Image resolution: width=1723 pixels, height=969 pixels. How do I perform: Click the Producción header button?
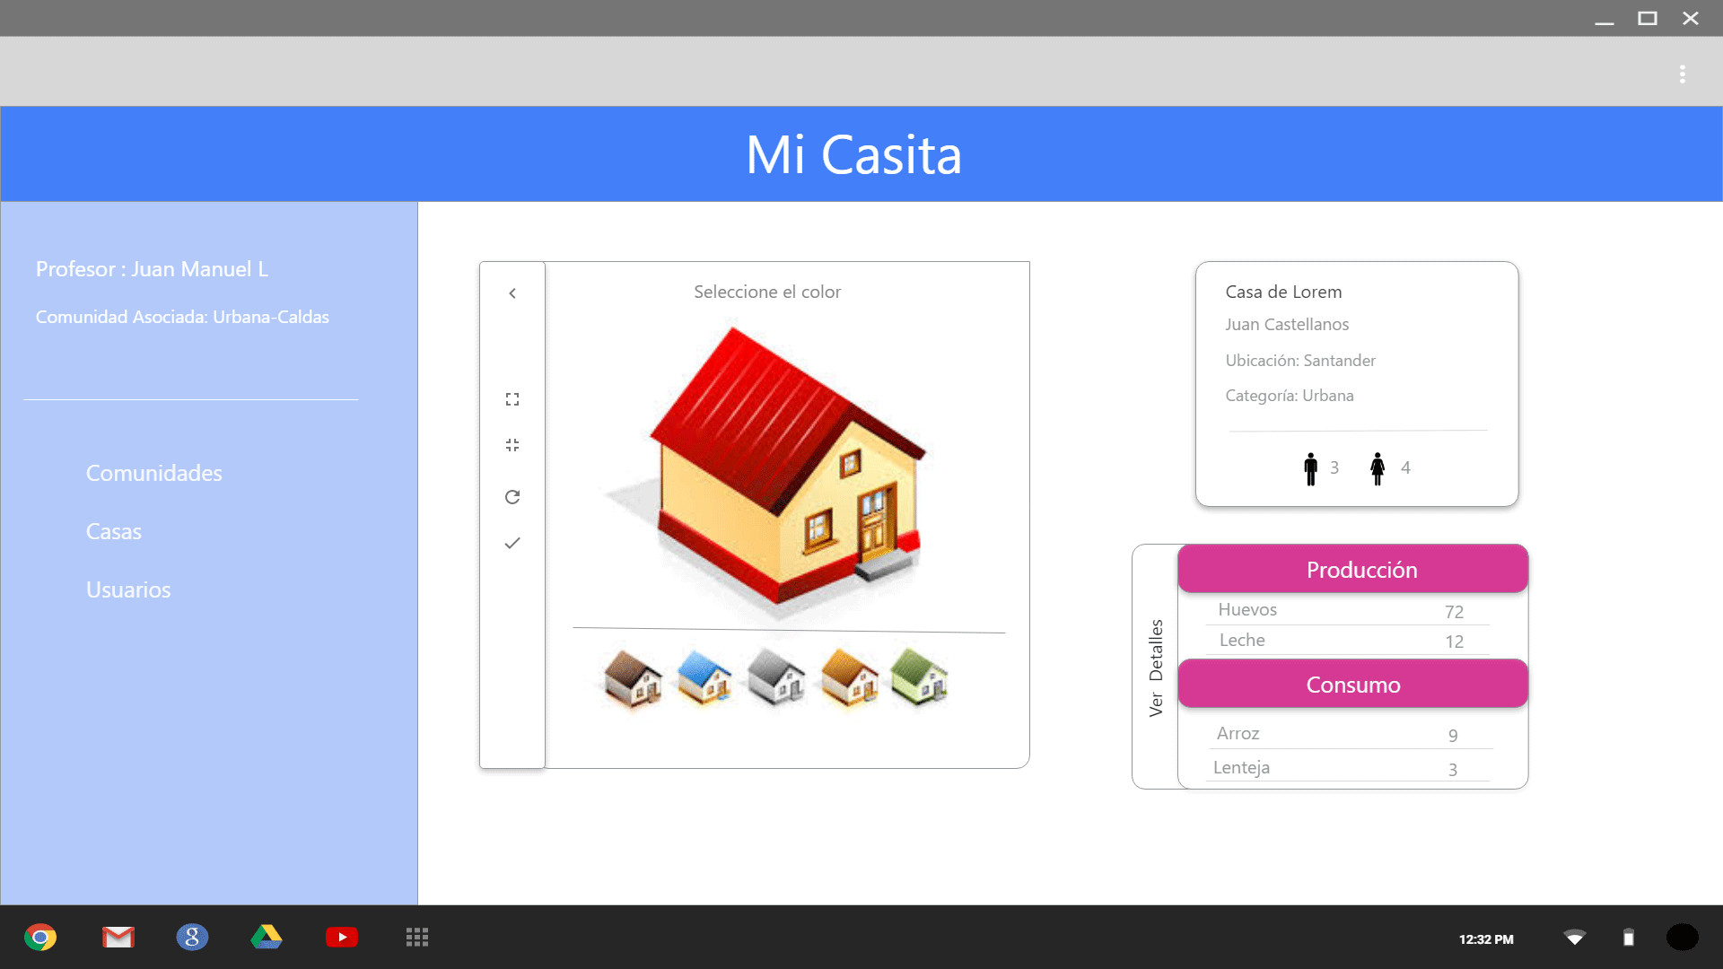[1352, 570]
